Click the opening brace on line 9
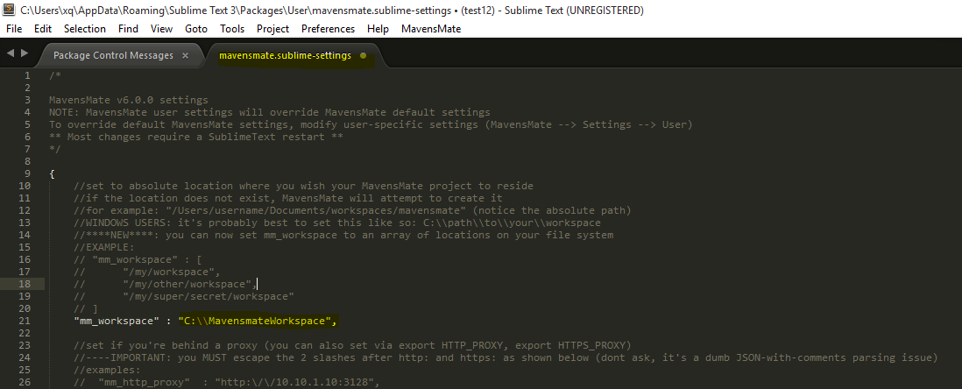Screen dimensions: 962x389 [53, 173]
